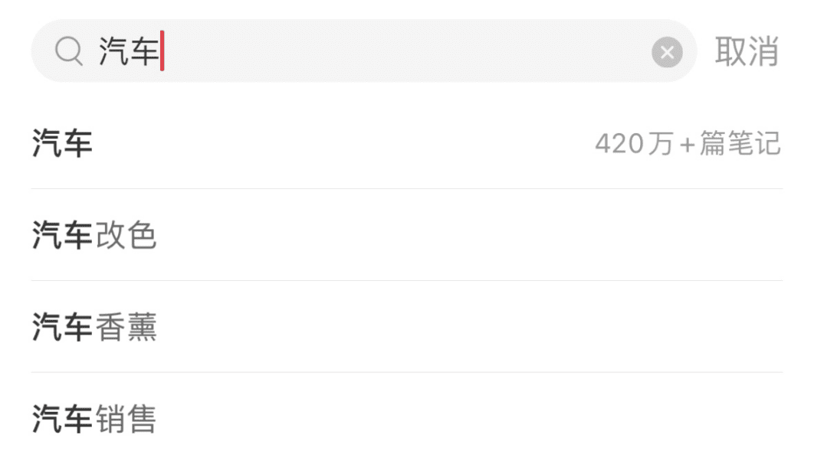This screenshot has height=454, width=814.
Task: Click the bold 汽车 prefix of the 汽车改色 row
Action: click(62, 235)
